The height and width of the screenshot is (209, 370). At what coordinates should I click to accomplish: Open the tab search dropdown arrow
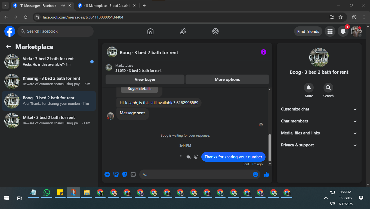(5, 5)
